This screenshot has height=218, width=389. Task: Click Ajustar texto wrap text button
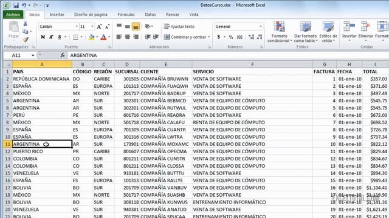179,27
